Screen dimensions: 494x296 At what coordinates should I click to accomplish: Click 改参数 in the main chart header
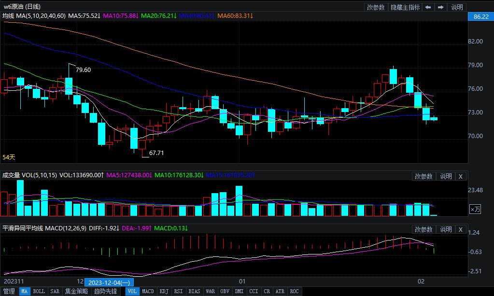coord(376,7)
